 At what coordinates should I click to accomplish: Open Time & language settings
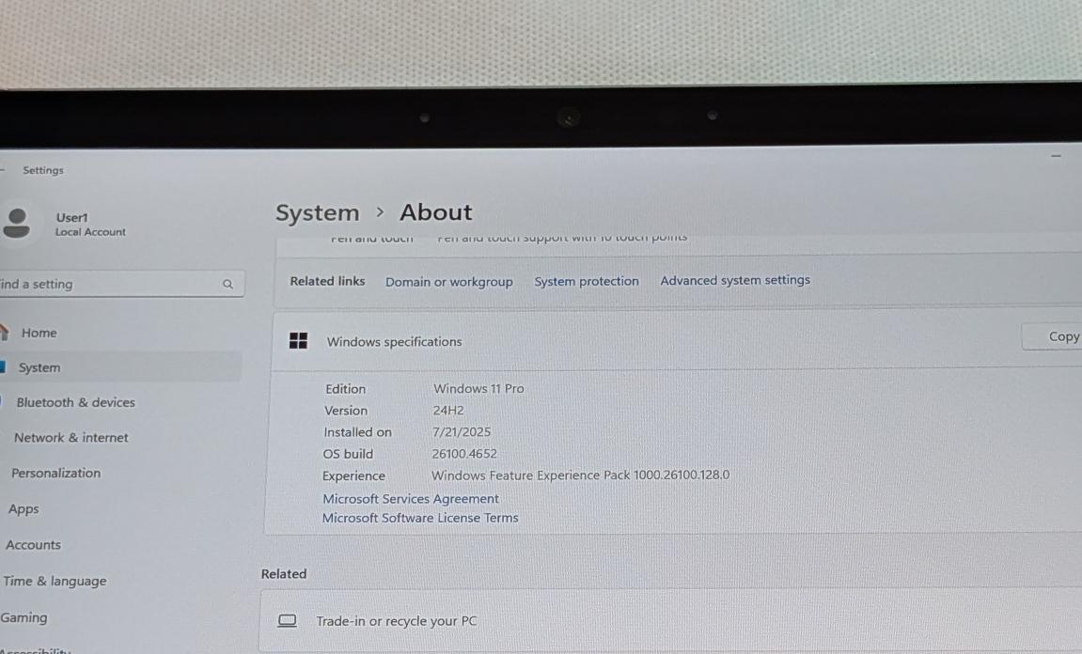[x=55, y=581]
